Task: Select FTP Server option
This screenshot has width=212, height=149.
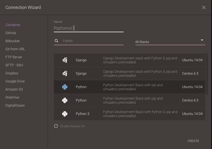Action: (14, 57)
